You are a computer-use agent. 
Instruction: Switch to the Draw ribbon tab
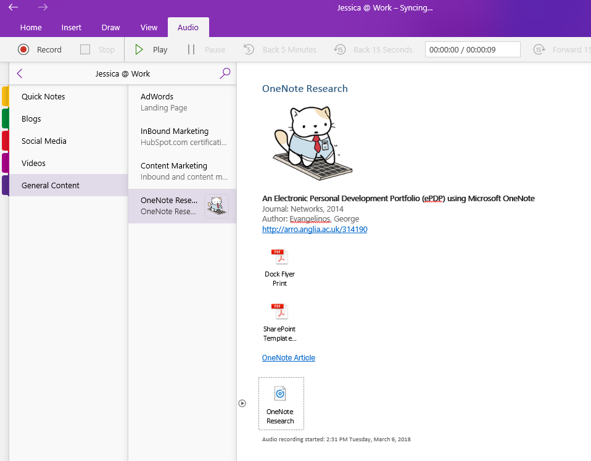tap(110, 27)
